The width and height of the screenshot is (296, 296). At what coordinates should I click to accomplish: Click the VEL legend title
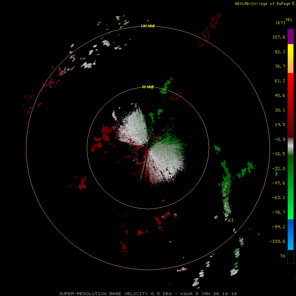point(289,20)
